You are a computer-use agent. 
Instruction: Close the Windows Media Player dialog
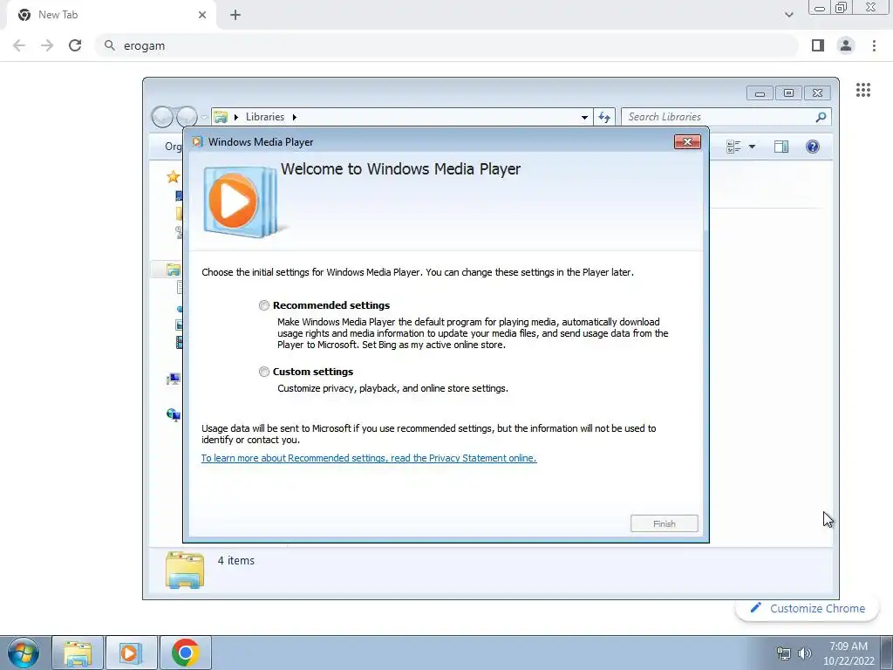click(687, 142)
